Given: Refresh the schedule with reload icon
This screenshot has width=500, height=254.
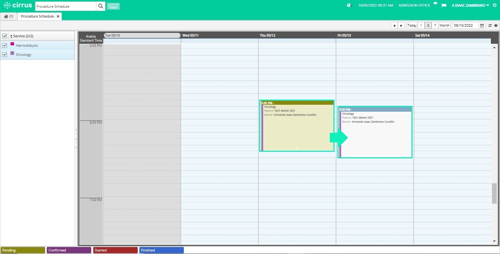Looking at the screenshot, I should (490, 26).
